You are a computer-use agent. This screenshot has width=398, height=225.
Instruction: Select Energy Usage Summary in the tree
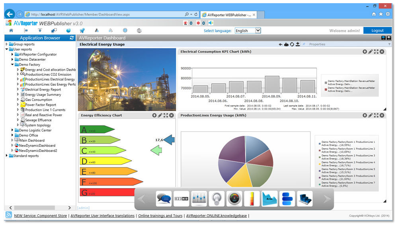[43, 95]
